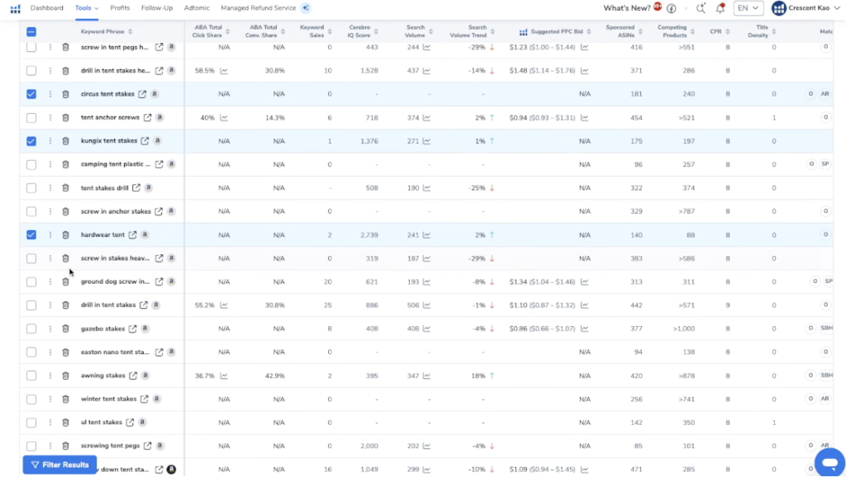
Task: Open three-dot menu for 'tent stakes drill'
Action: 50,188
